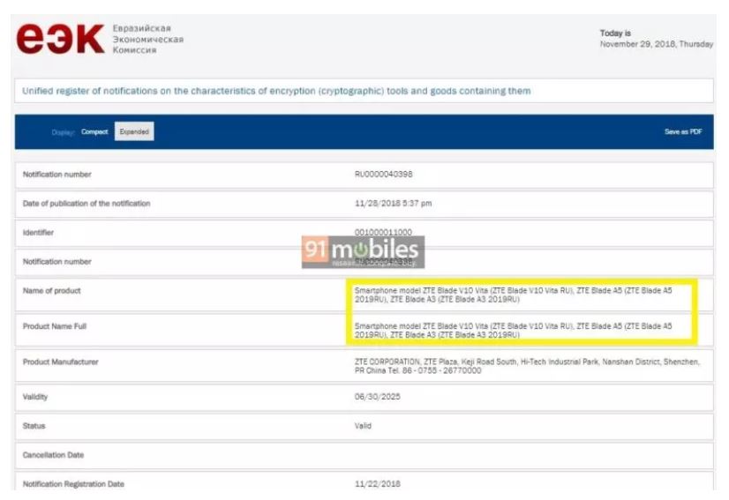Click the Validity label
This screenshot has width=729, height=500.
pos(35,397)
